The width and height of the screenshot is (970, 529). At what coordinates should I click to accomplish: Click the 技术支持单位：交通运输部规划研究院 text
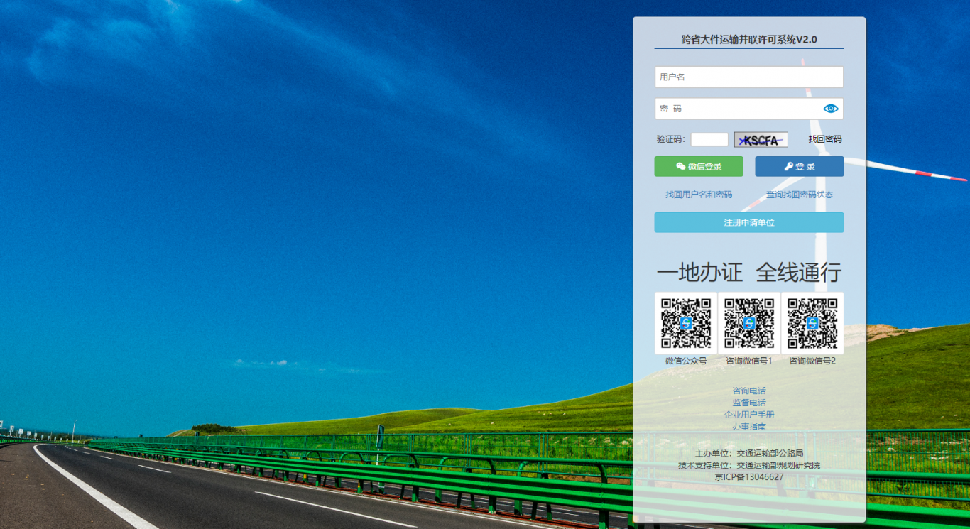[x=749, y=465]
